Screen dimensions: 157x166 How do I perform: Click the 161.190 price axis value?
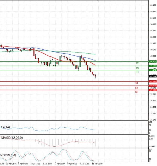(153, 5)
